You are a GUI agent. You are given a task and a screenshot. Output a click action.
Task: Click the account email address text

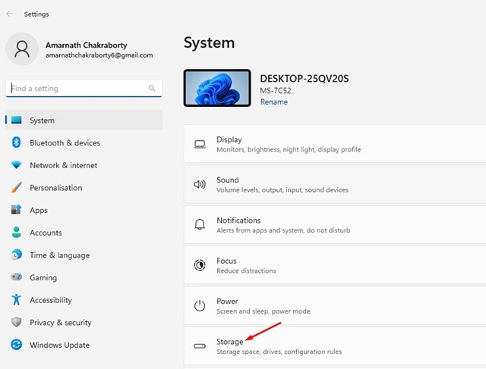point(99,55)
